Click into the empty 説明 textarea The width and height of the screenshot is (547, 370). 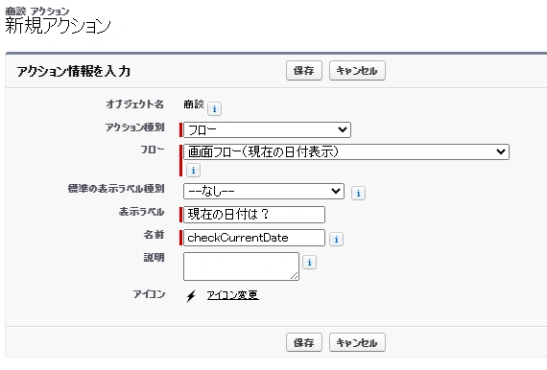(241, 266)
